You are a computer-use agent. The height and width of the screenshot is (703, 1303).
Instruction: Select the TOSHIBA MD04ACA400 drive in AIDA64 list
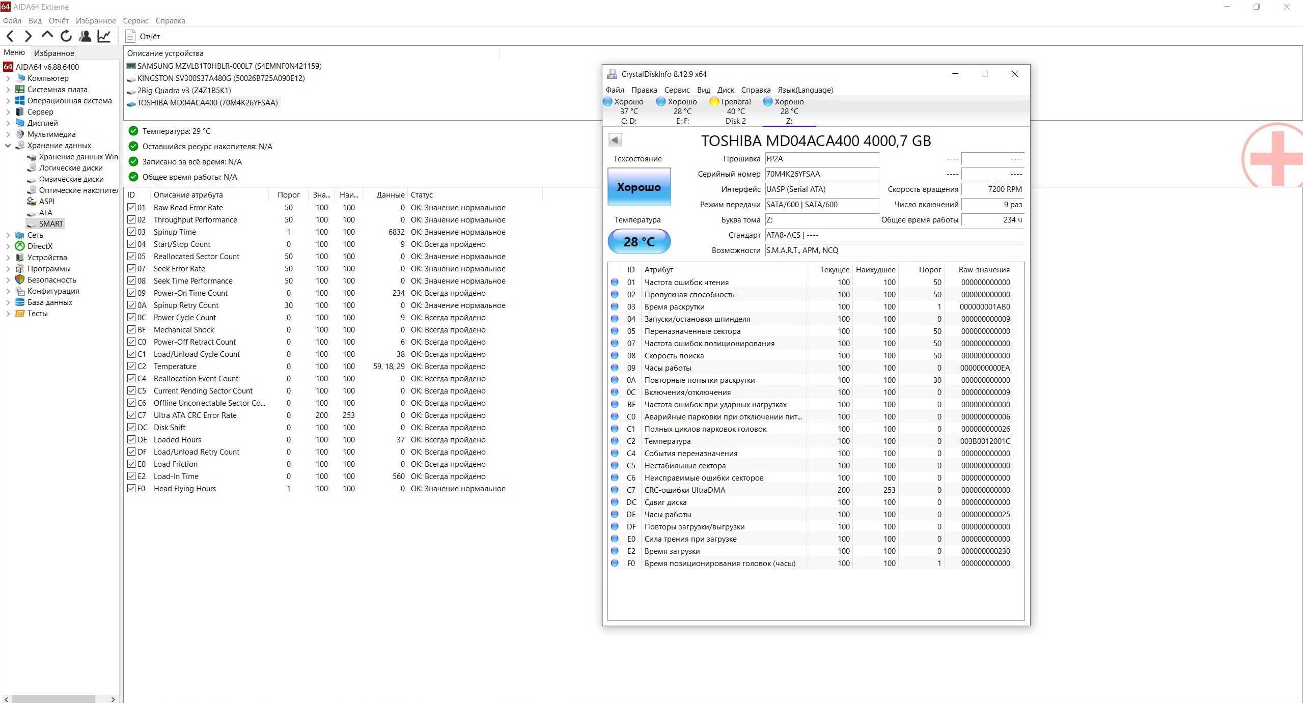point(203,102)
